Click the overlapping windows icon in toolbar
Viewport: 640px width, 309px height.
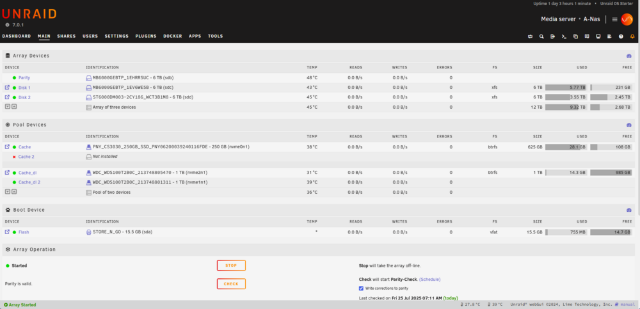(575, 36)
